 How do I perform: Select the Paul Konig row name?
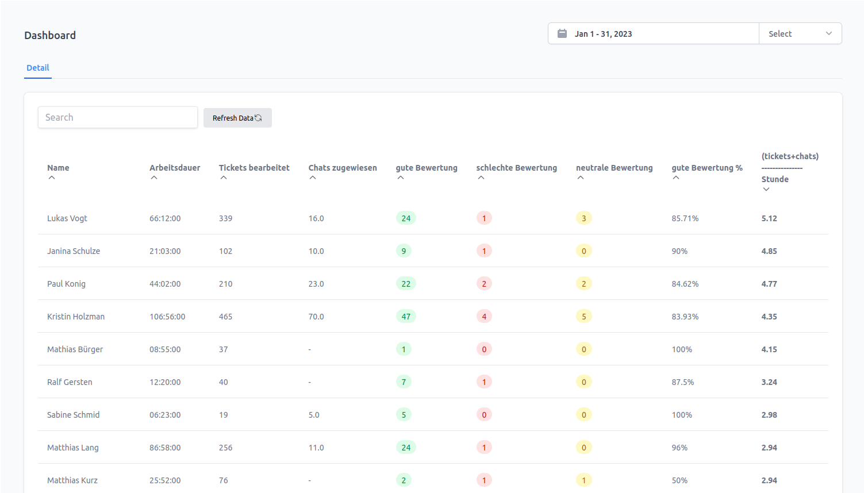click(66, 284)
